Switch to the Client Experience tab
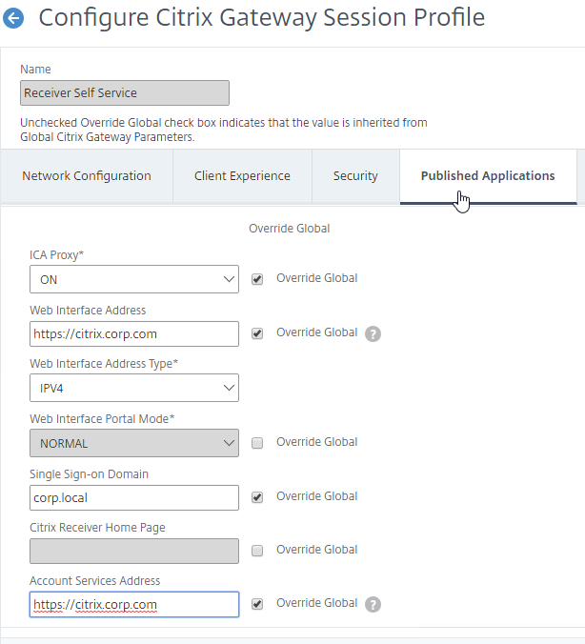This screenshot has width=585, height=644. pyautogui.click(x=242, y=176)
